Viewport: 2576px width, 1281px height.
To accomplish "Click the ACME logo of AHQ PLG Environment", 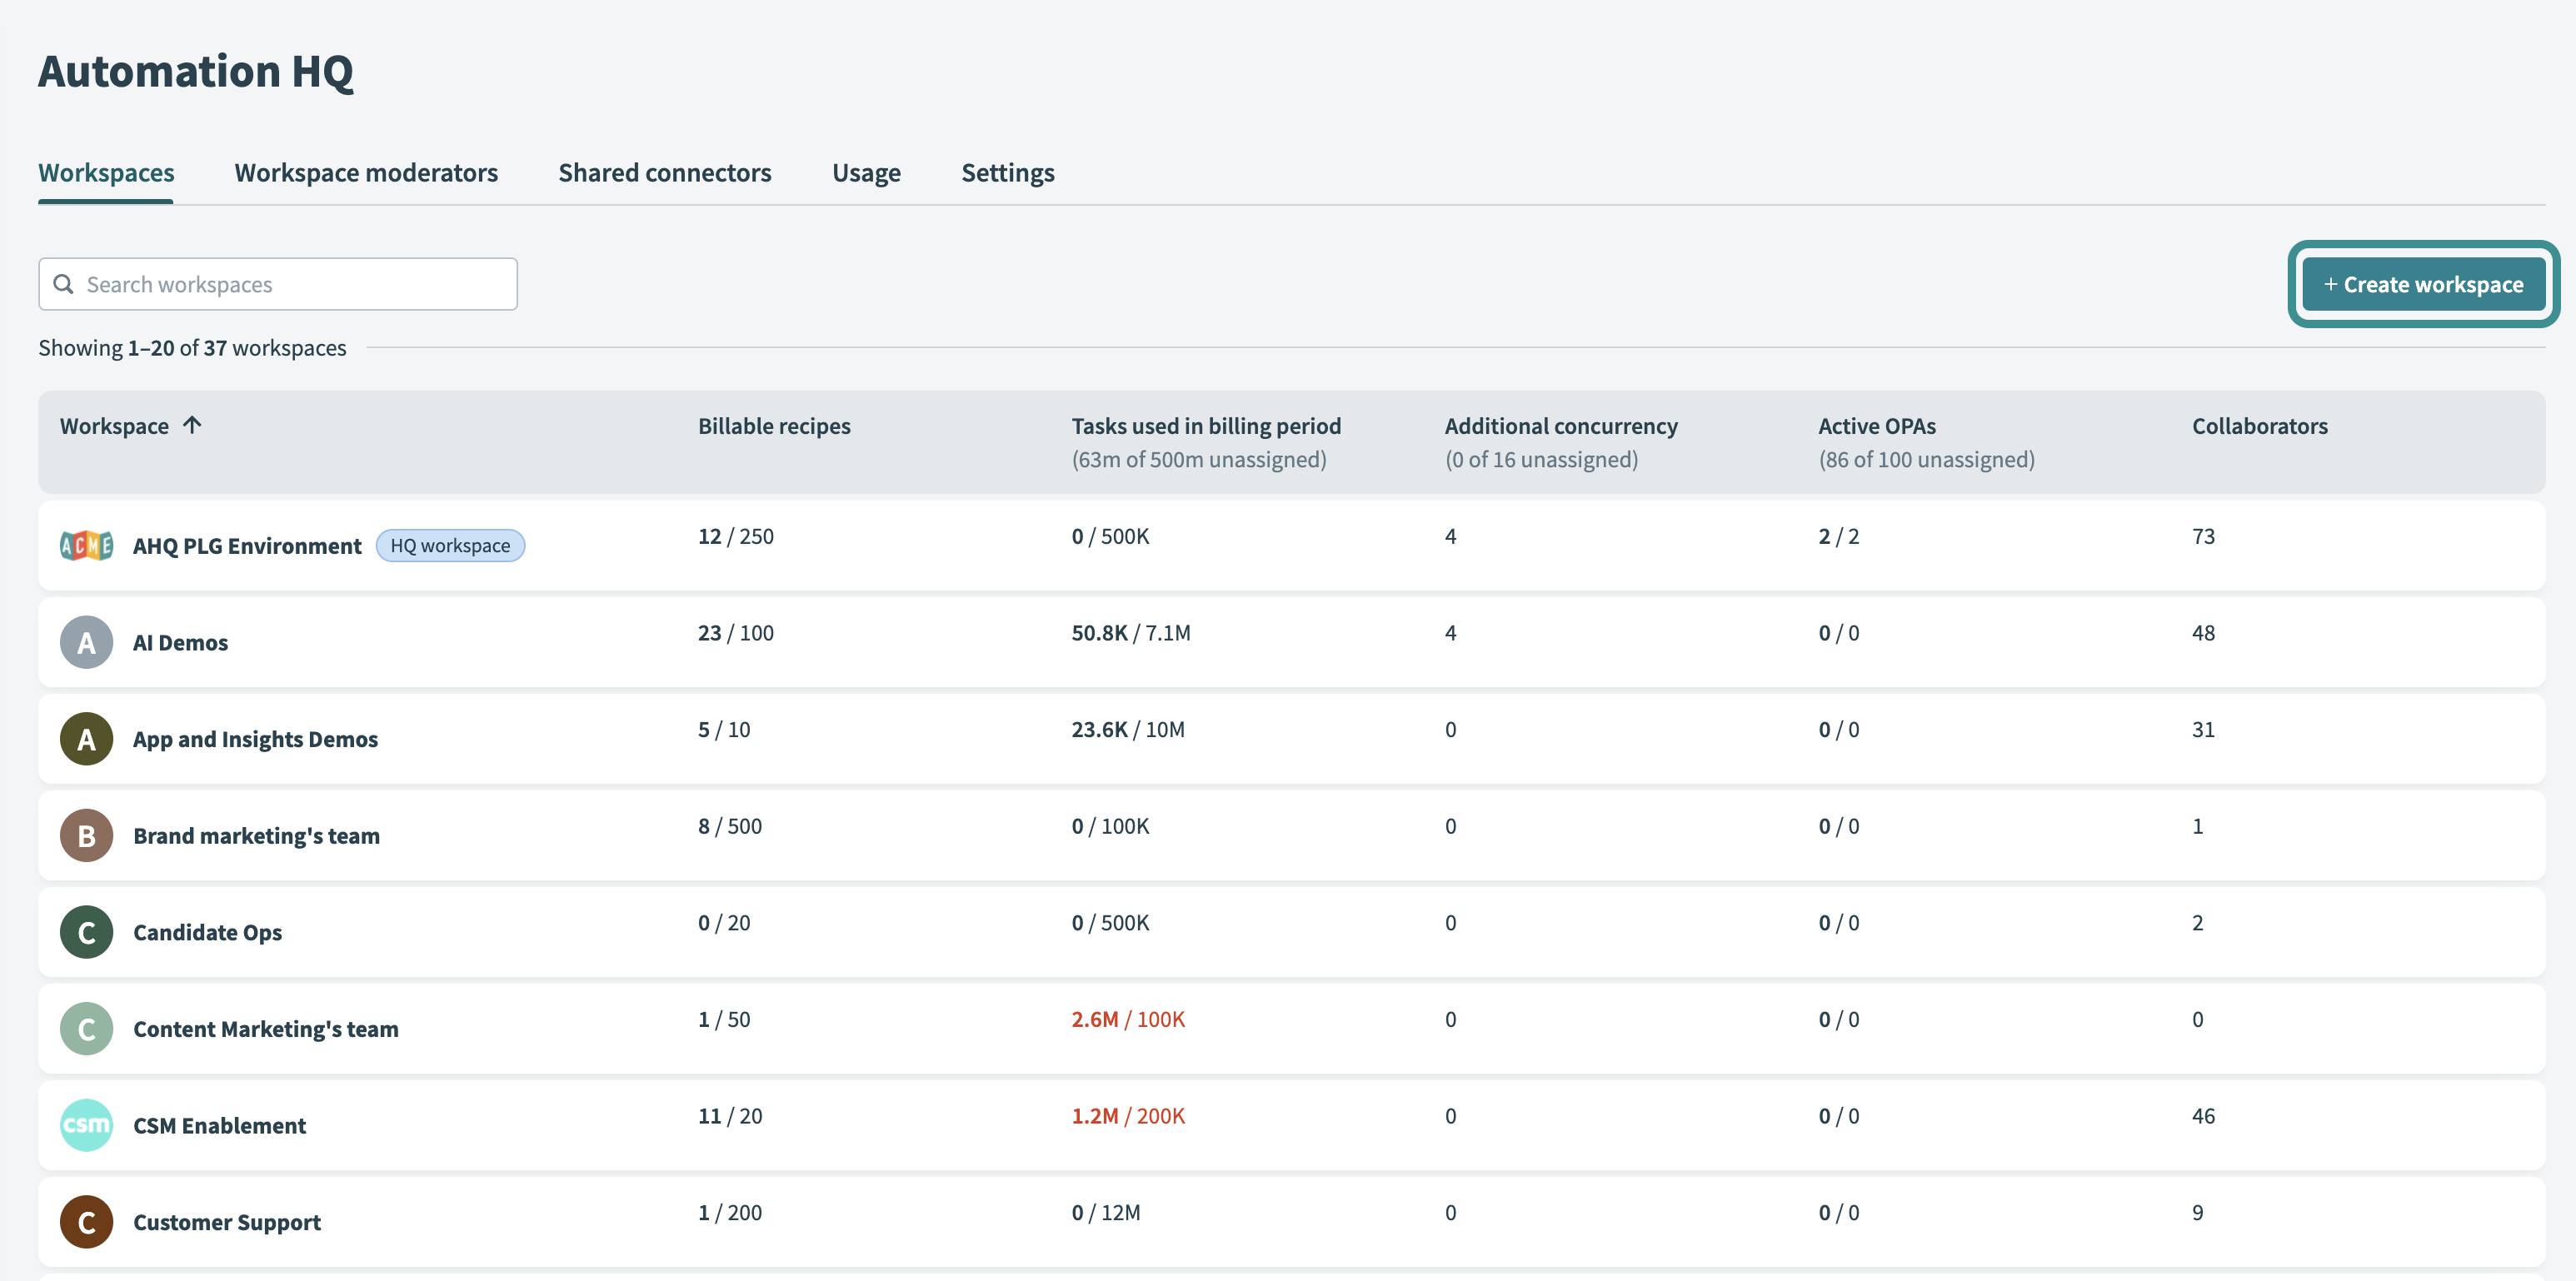I will [x=86, y=545].
